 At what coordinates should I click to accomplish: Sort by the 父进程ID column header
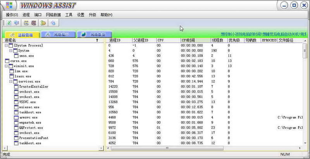click(144, 40)
